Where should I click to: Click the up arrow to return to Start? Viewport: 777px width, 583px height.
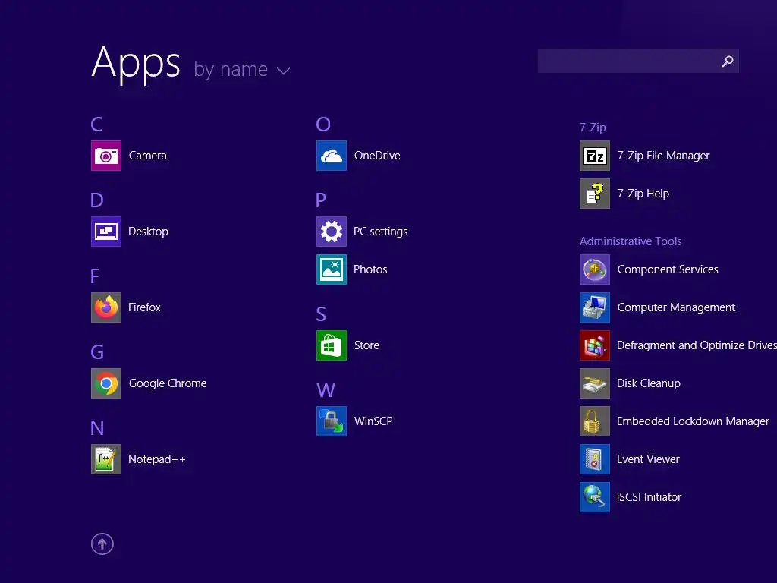tap(102, 544)
